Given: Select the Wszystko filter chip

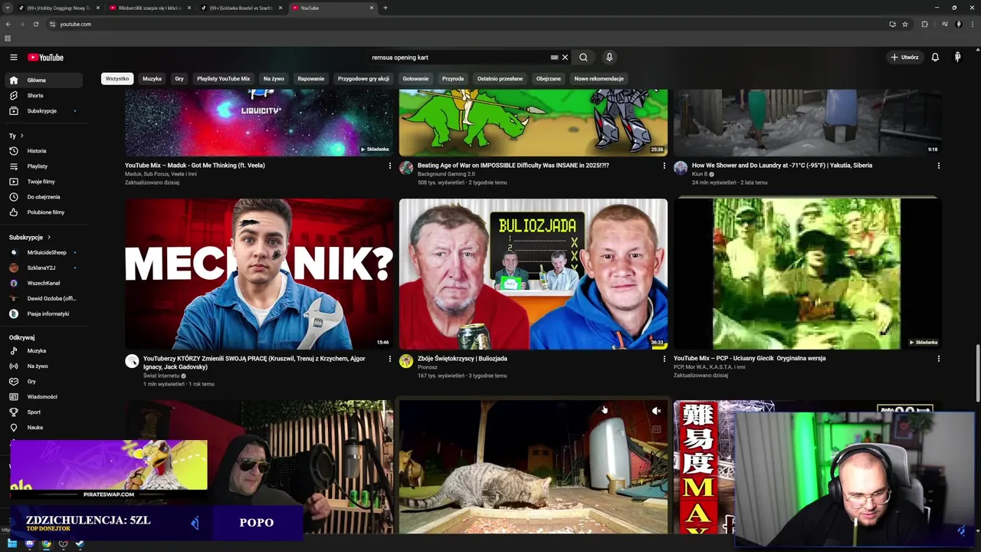Looking at the screenshot, I should pyautogui.click(x=117, y=78).
